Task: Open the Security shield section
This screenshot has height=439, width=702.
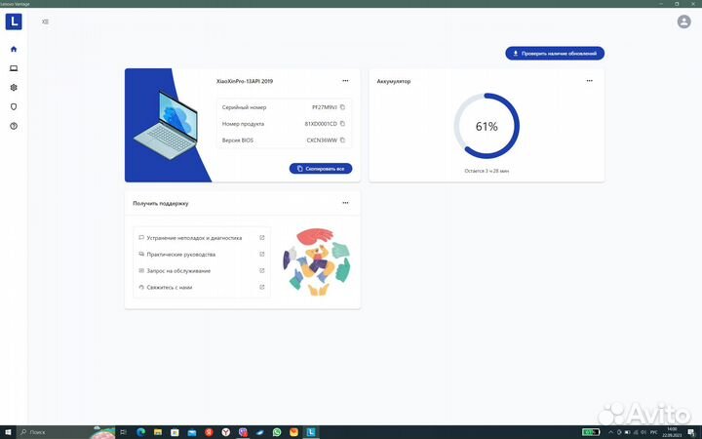Action: [14, 107]
